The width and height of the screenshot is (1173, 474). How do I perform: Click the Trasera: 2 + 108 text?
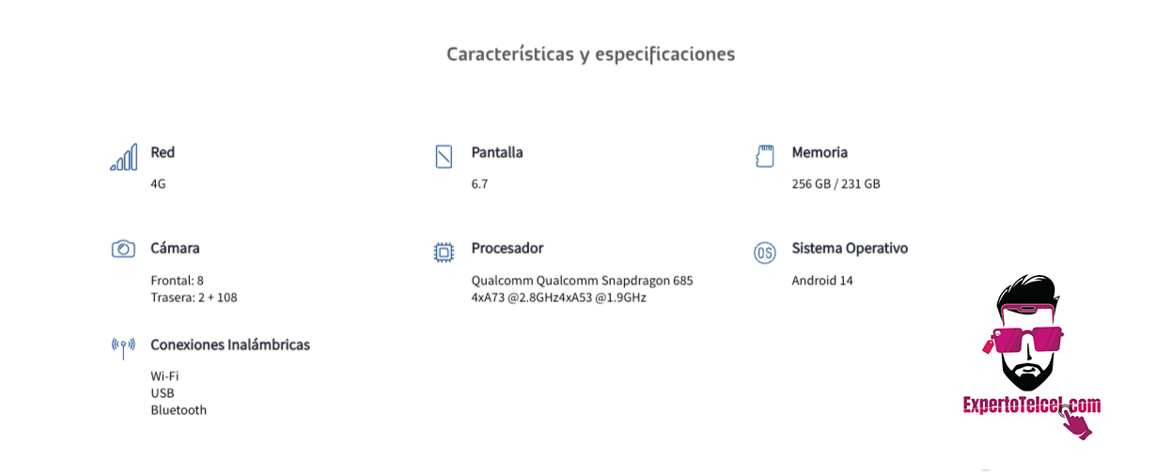tap(194, 298)
